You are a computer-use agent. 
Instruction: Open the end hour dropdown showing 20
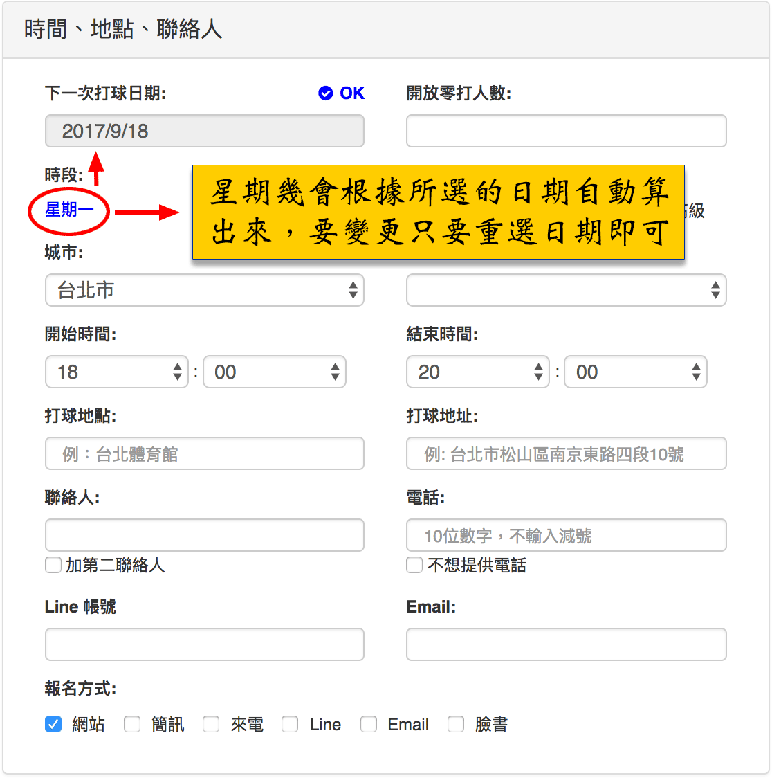[477, 372]
